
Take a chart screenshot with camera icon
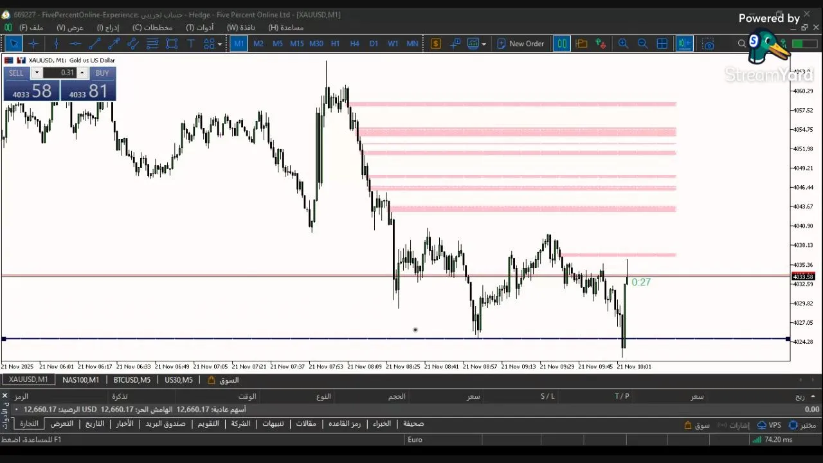[708, 44]
